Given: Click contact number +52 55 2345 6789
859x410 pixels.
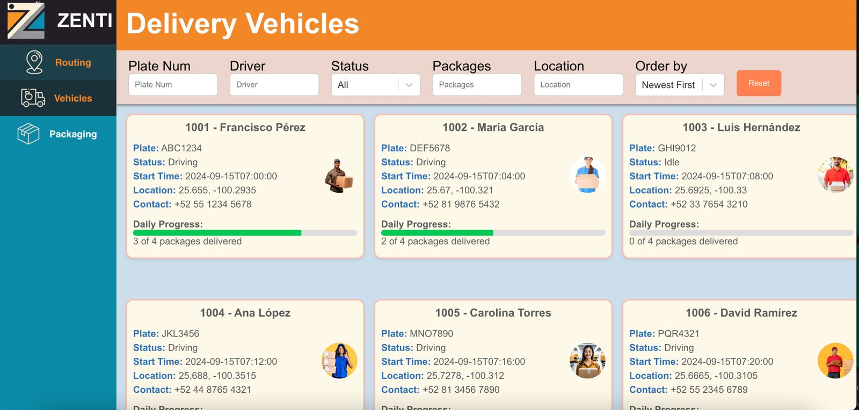Looking at the screenshot, I should 709,390.
